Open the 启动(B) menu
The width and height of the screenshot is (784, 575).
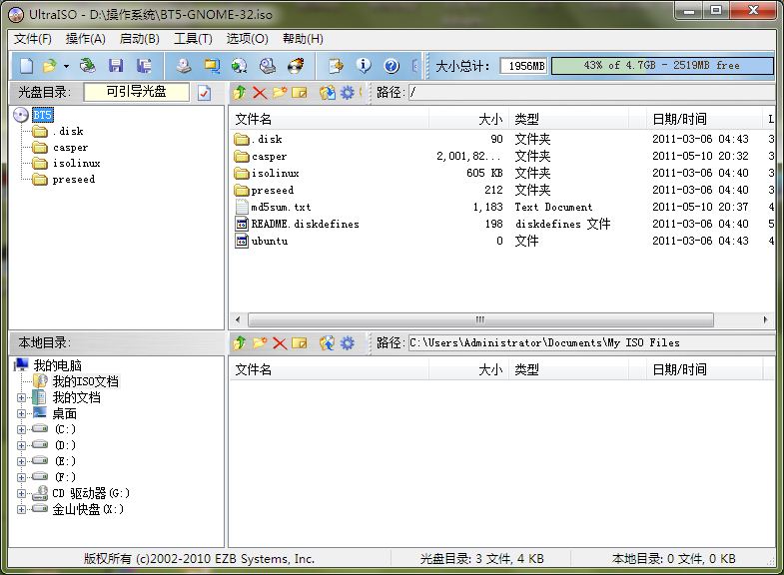coord(140,39)
